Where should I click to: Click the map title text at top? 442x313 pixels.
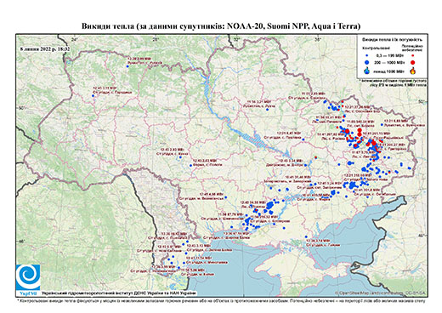[x=221, y=26]
